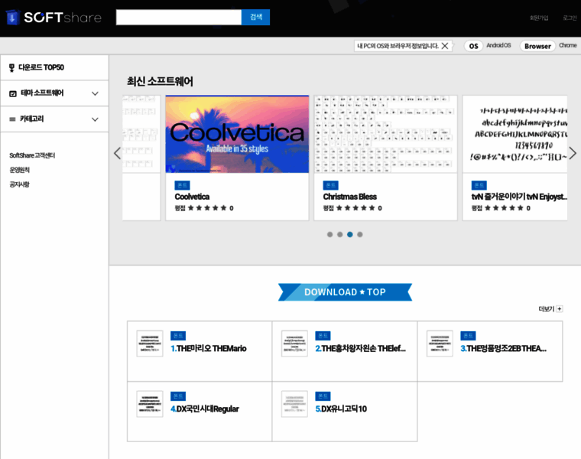This screenshot has width=581, height=459.
Task: Click the 폰트 tag above THE홍차왕자원손
Action: [323, 336]
